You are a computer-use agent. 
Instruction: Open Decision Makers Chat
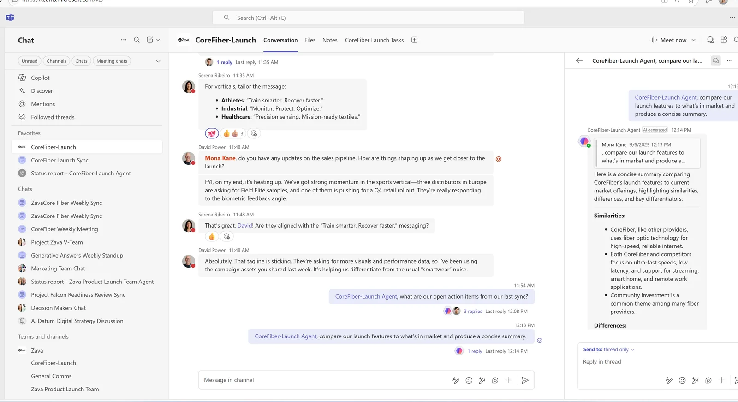(x=87, y=308)
